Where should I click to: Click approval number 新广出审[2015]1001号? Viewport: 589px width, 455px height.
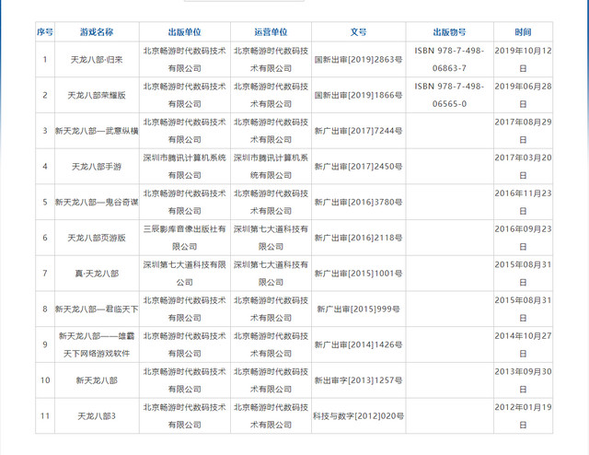coord(358,274)
